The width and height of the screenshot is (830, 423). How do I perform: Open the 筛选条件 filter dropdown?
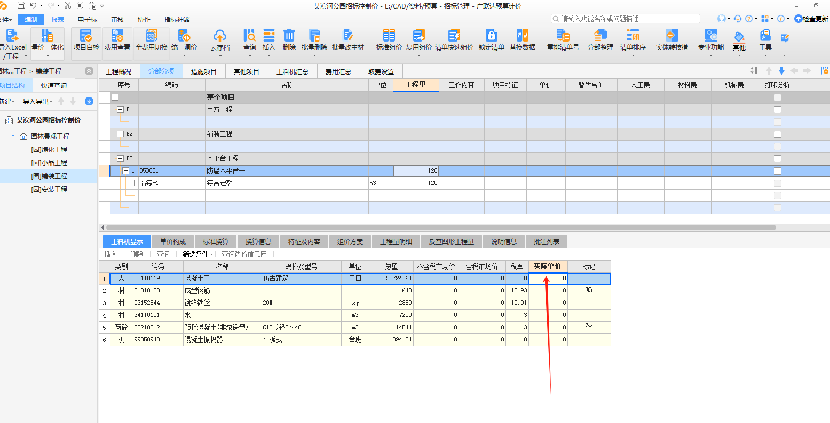[197, 255]
